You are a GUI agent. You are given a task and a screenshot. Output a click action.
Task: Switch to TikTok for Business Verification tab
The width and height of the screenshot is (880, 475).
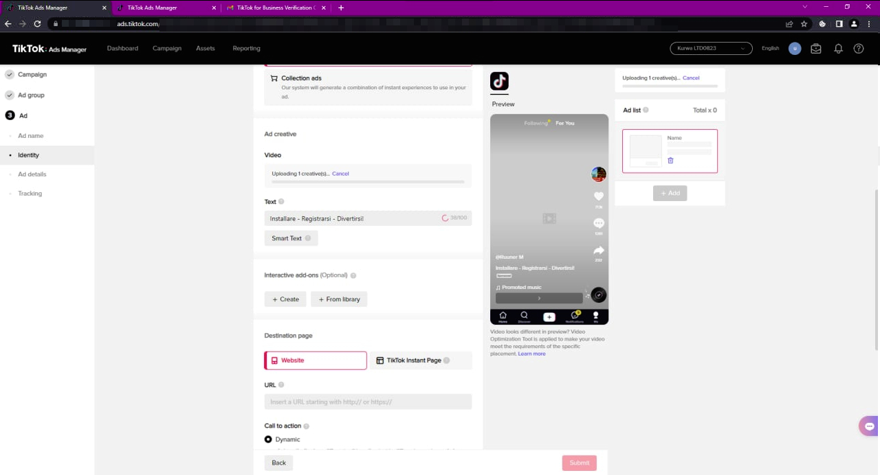click(x=278, y=8)
